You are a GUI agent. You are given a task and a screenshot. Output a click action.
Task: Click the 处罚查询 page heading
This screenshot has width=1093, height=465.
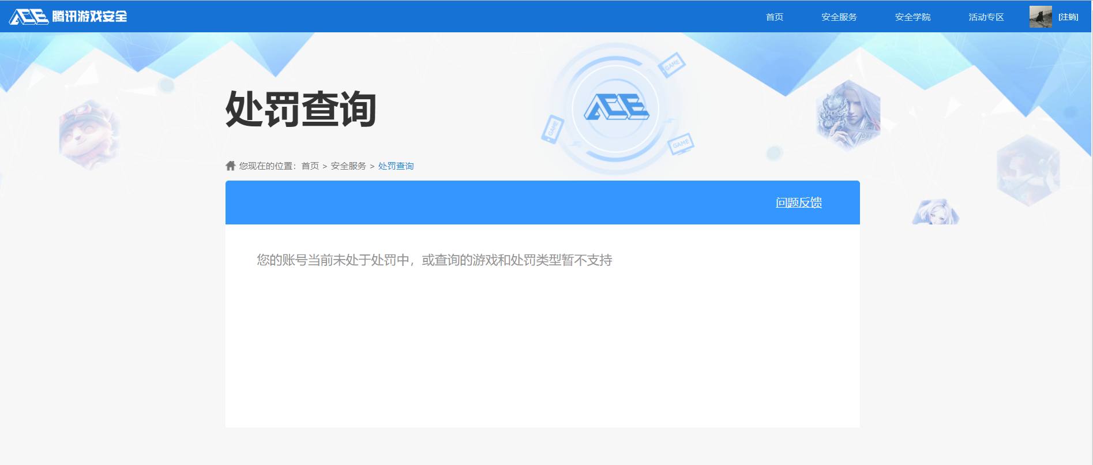(301, 108)
